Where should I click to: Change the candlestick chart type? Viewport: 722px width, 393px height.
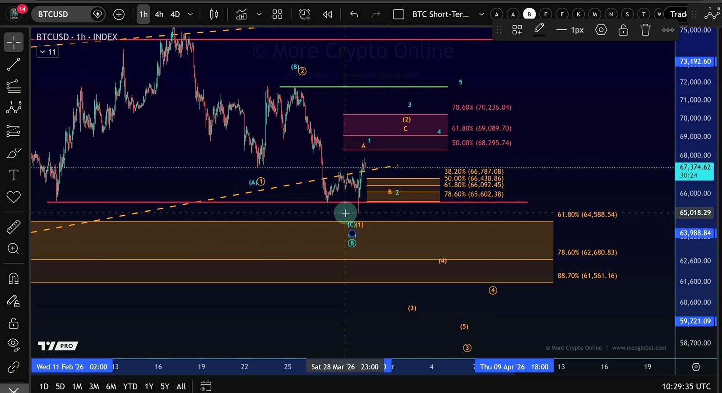[214, 14]
